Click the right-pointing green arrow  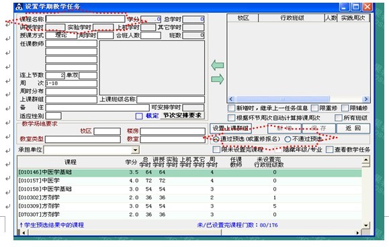coord(217,79)
